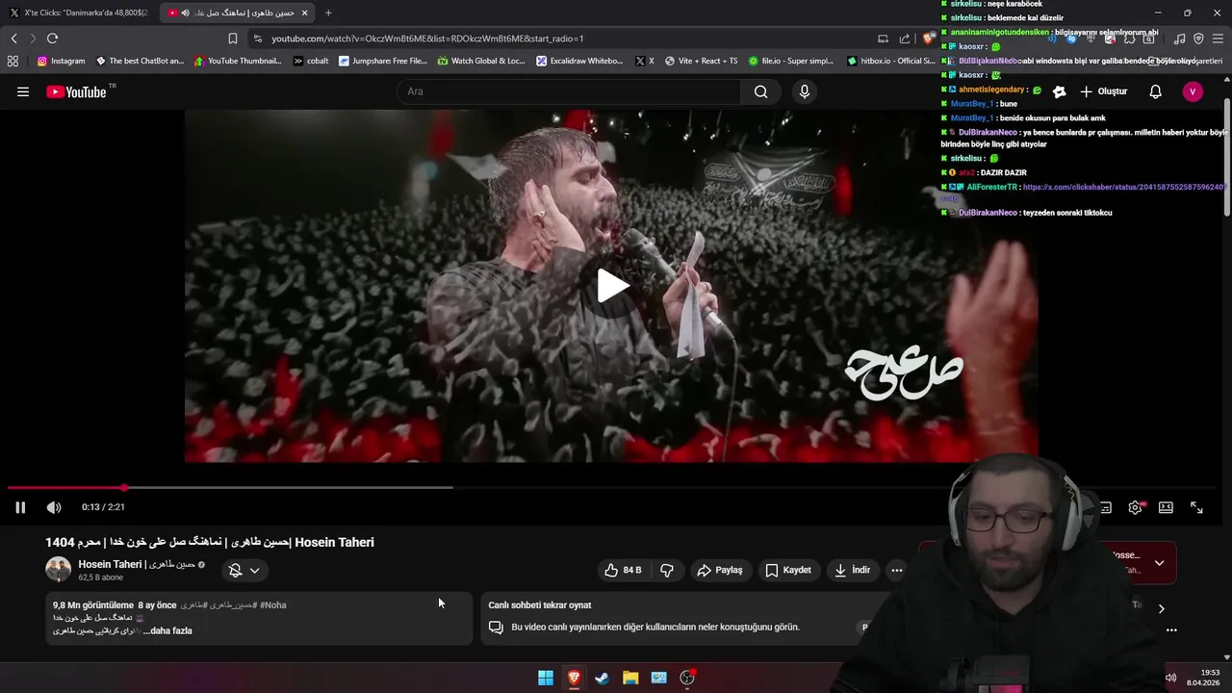The width and height of the screenshot is (1232, 693).
Task: Open YouTube notifications bell
Action: pyautogui.click(x=1156, y=91)
